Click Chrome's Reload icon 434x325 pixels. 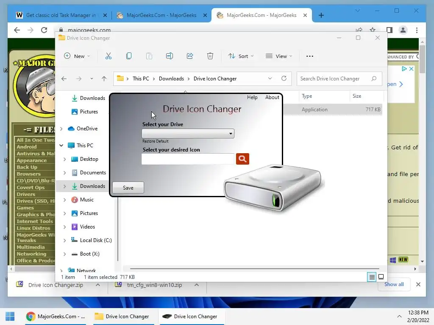point(44,30)
